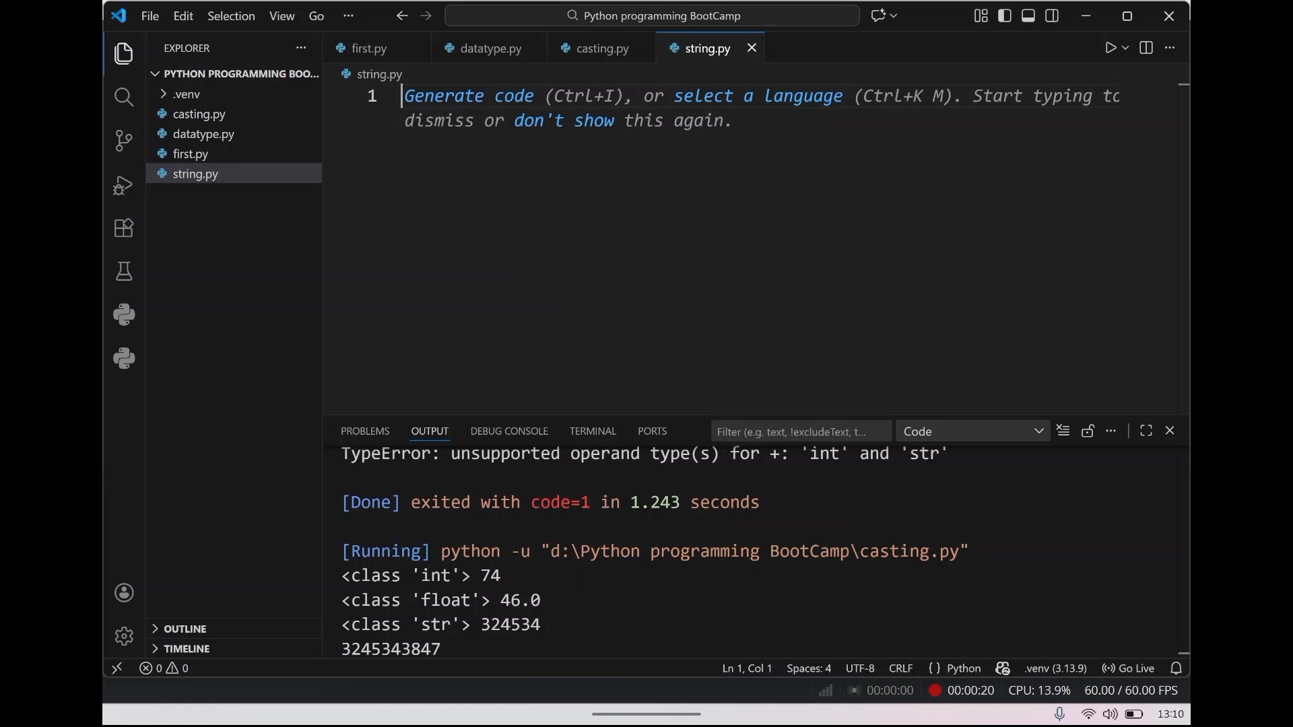This screenshot has width=1293, height=727.
Task: Customize layout icon in title bar
Action: (x=981, y=15)
